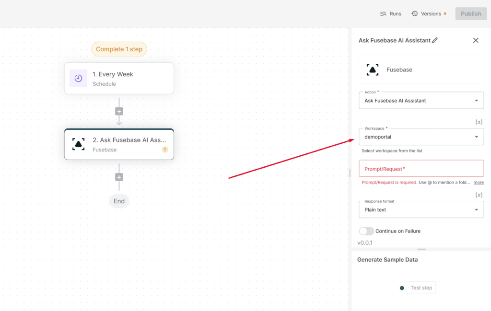Toggle dynamic value for Workspace

click(479, 122)
